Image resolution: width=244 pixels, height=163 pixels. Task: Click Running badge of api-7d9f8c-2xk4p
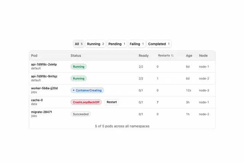point(79,67)
